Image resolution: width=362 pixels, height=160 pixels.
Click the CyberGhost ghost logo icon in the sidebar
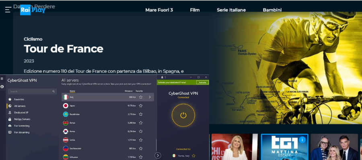pyautogui.click(x=2, y=86)
